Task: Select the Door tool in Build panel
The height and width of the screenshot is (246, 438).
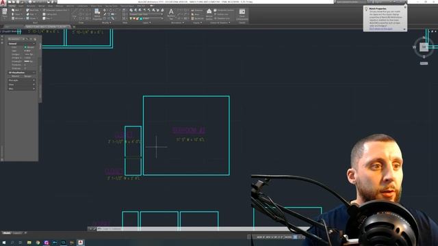Action: click(x=16, y=14)
